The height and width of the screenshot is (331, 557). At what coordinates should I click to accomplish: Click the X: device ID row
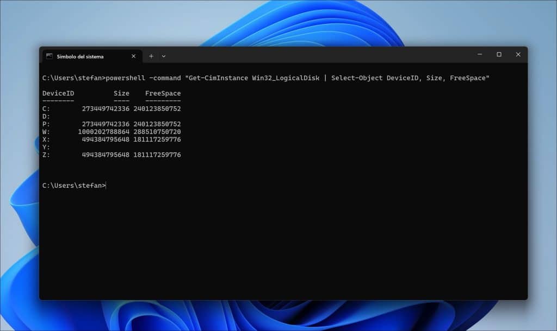[46, 139]
